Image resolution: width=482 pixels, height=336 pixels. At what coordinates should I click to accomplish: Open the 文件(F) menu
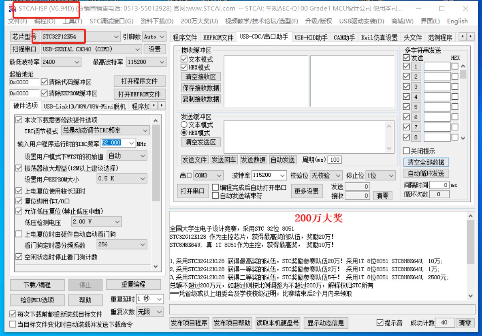(x=17, y=21)
